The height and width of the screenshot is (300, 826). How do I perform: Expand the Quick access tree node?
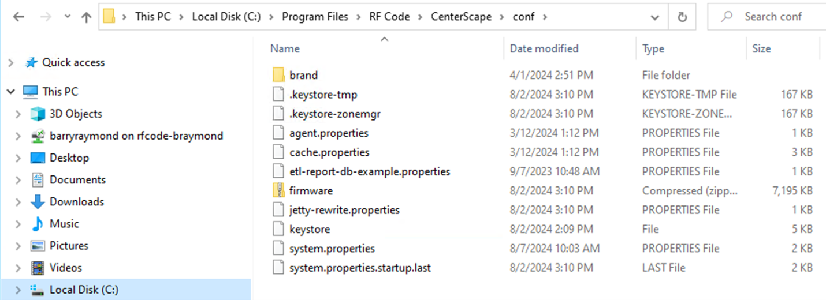(10, 63)
